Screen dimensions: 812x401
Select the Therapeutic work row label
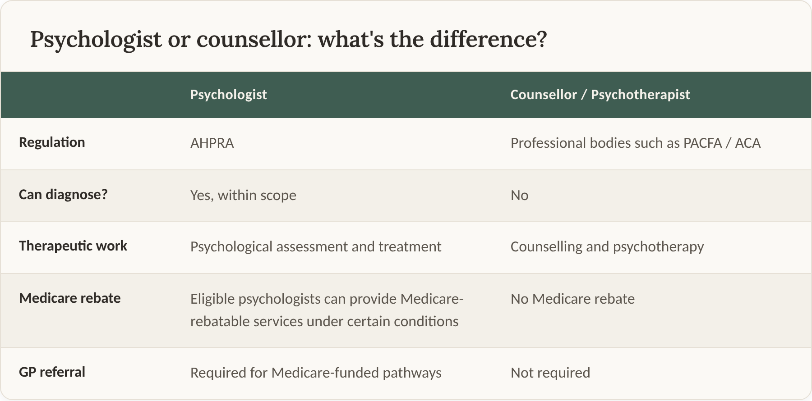pos(73,246)
